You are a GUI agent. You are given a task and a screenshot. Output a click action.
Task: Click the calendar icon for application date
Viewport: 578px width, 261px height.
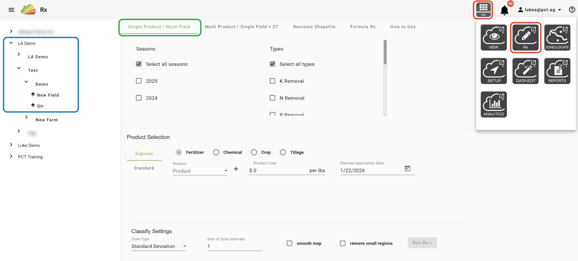click(408, 169)
